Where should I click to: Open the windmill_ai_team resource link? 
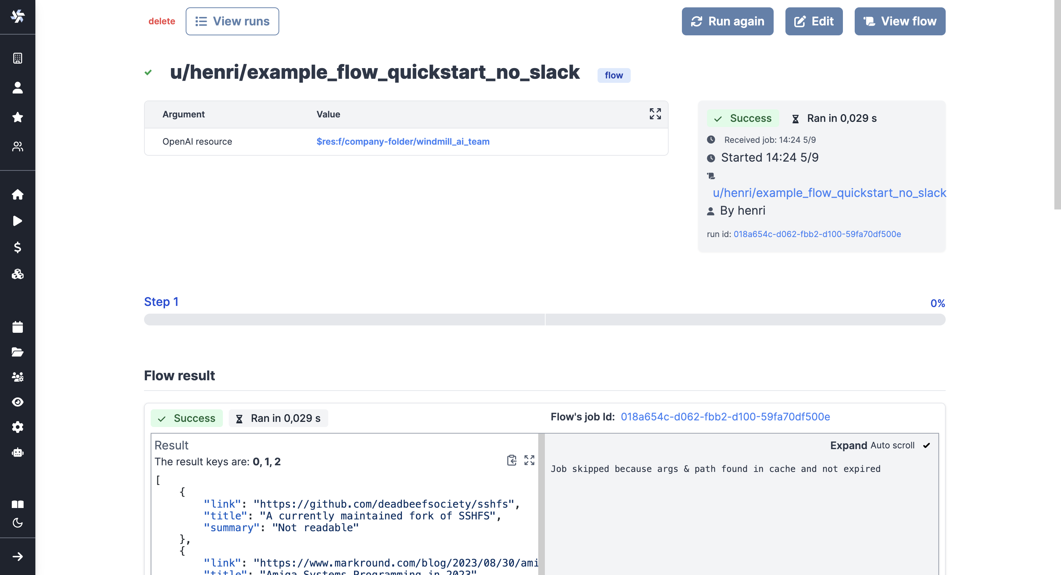tap(403, 142)
